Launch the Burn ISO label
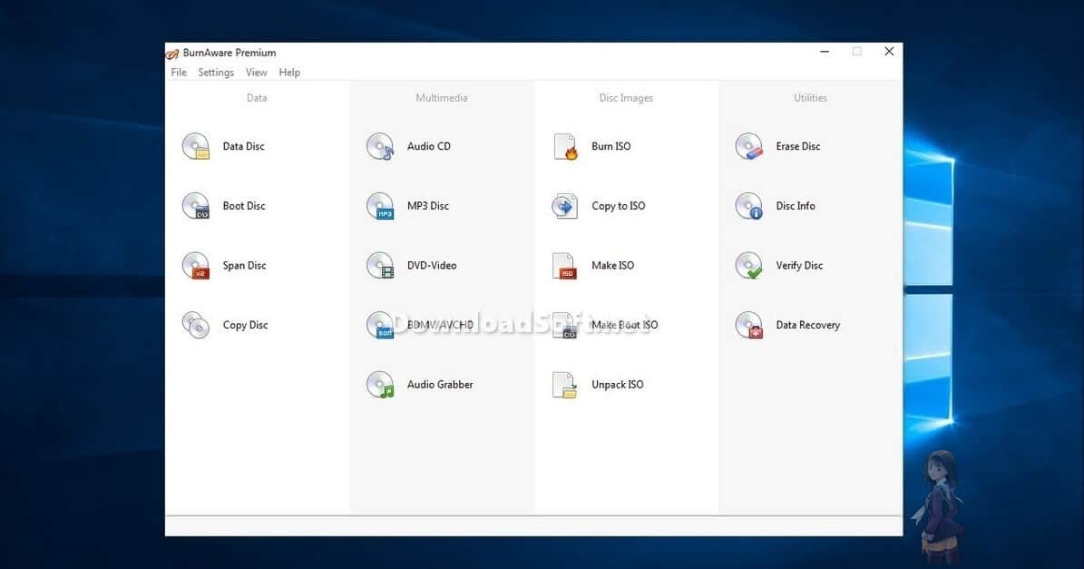The height and width of the screenshot is (569, 1084). click(x=611, y=147)
